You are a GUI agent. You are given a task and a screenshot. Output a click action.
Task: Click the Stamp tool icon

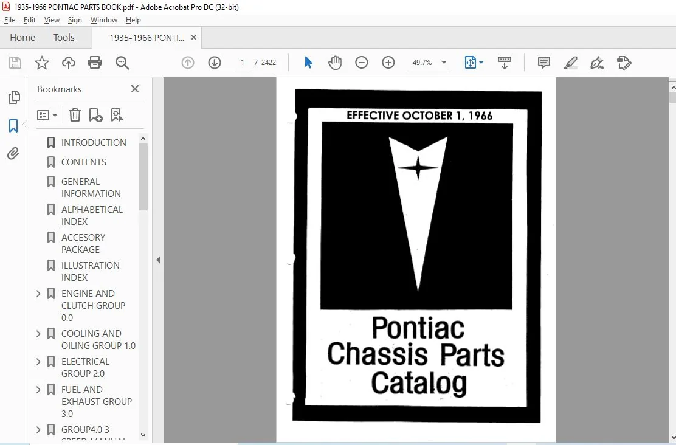click(624, 63)
